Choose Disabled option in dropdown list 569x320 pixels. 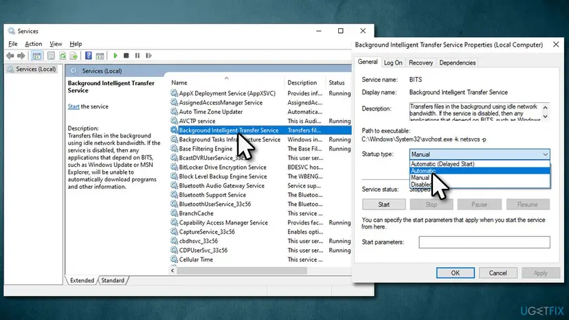tap(480, 184)
